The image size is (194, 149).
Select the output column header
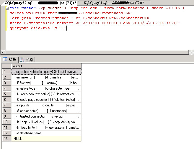coord(46,66)
